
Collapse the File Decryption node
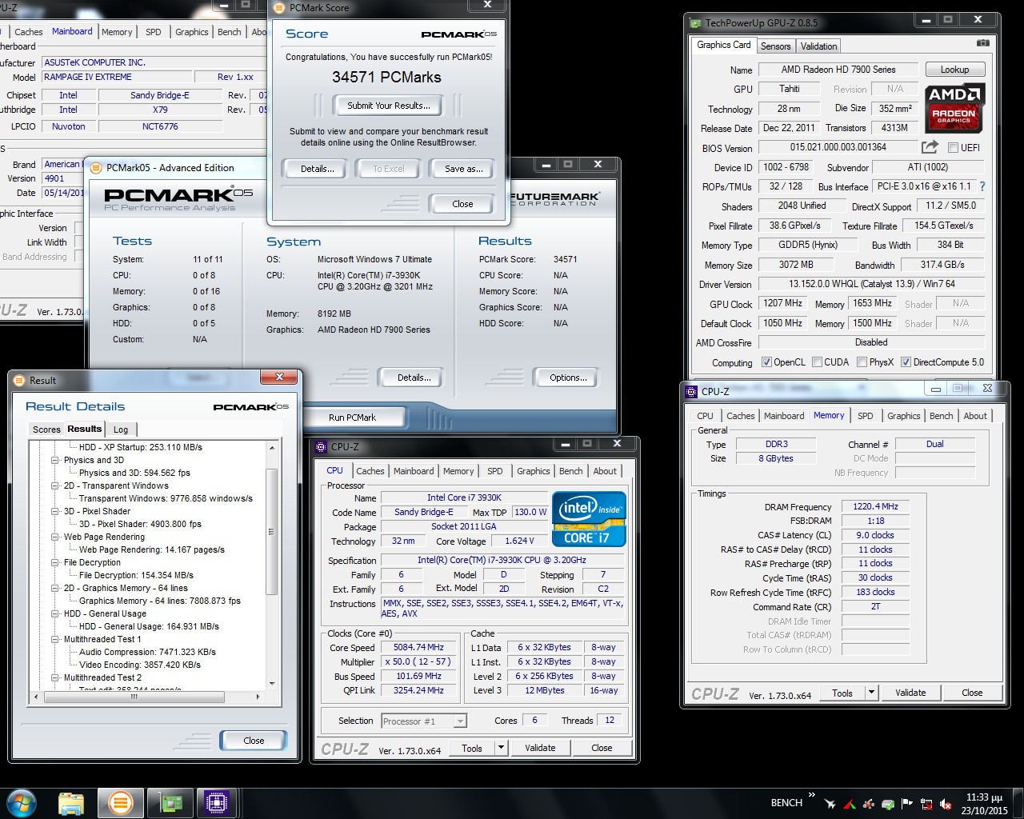55,562
